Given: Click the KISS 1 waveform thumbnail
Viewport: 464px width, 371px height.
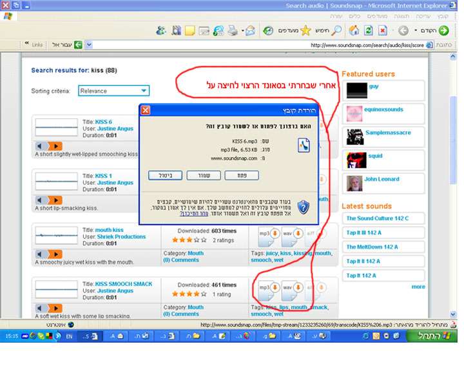Looking at the screenshot, I should point(57,182).
